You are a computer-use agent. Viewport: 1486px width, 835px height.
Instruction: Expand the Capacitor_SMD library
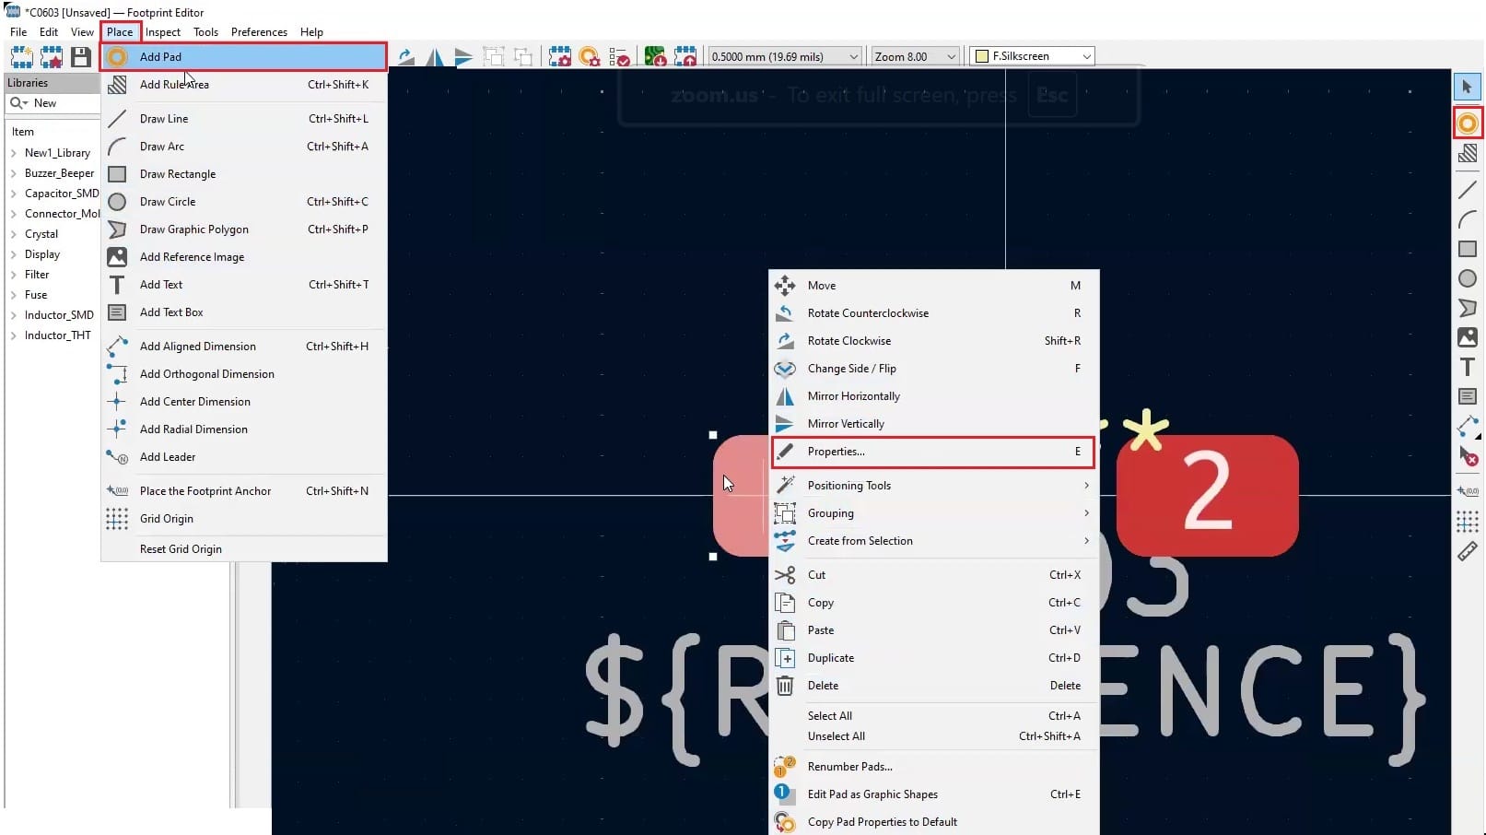[14, 194]
